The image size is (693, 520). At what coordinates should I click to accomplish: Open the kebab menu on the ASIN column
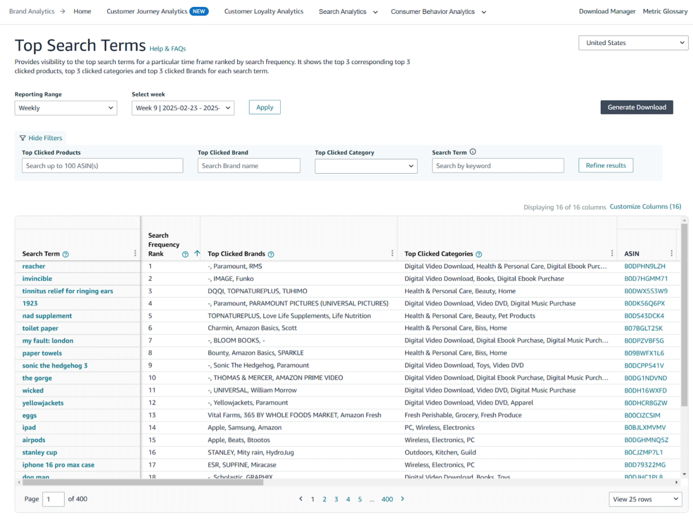tap(671, 253)
